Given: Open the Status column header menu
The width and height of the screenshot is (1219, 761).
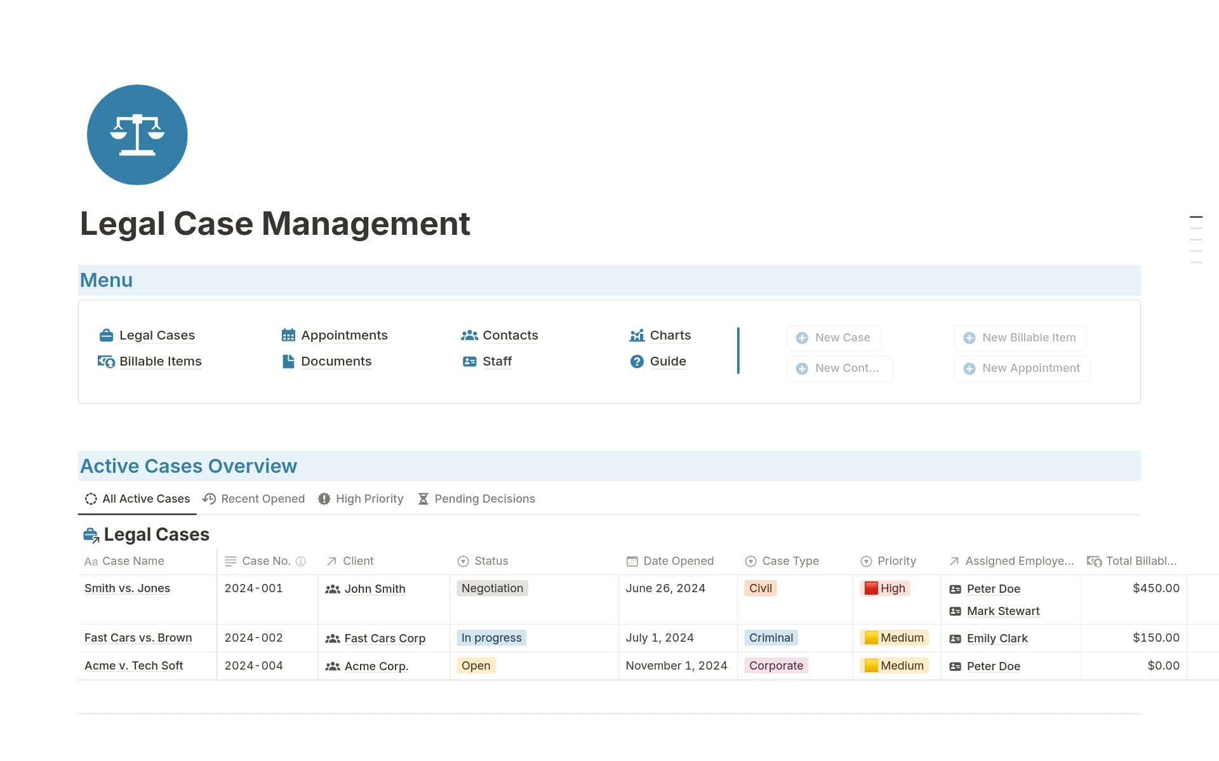Looking at the screenshot, I should point(490,561).
